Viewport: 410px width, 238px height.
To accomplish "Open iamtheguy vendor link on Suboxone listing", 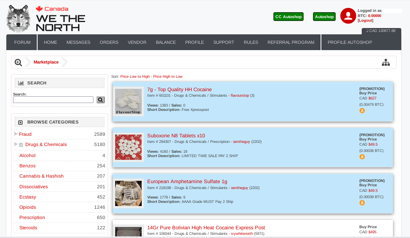I will coord(241,142).
